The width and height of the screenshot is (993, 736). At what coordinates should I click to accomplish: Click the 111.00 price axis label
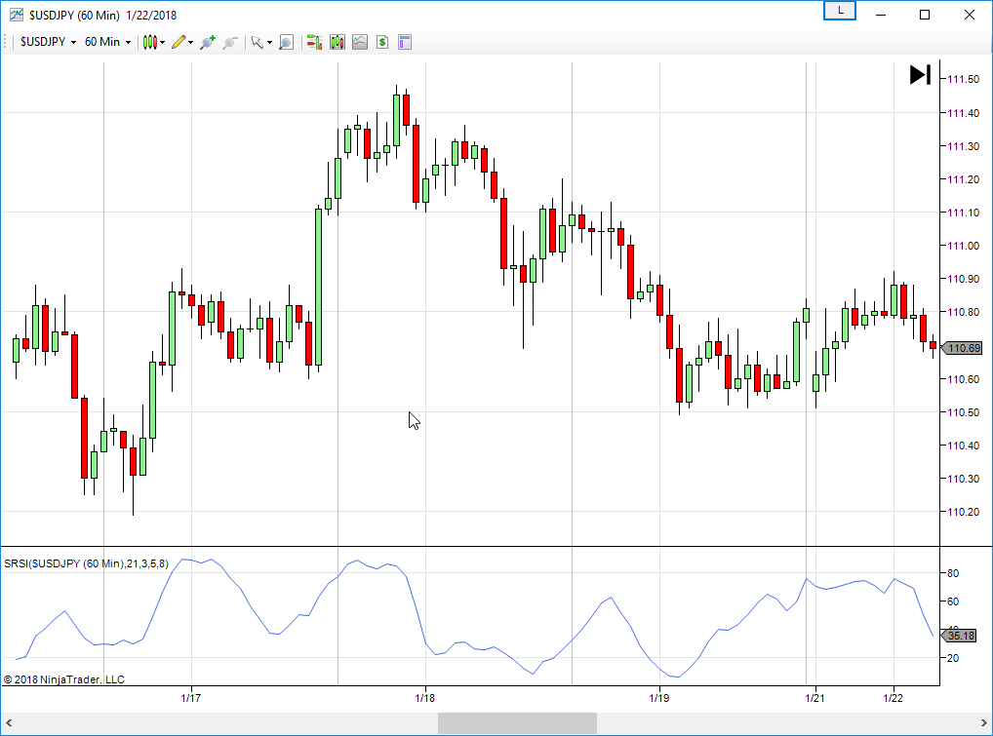point(963,246)
